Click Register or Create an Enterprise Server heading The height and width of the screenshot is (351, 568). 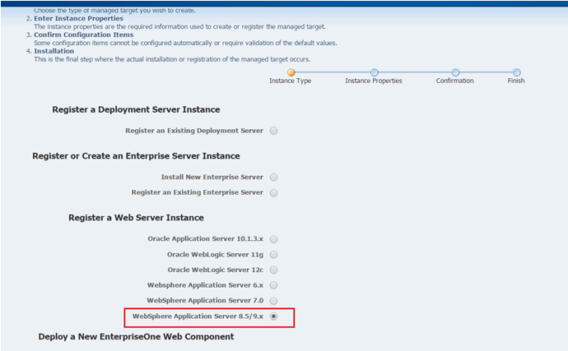click(x=136, y=156)
